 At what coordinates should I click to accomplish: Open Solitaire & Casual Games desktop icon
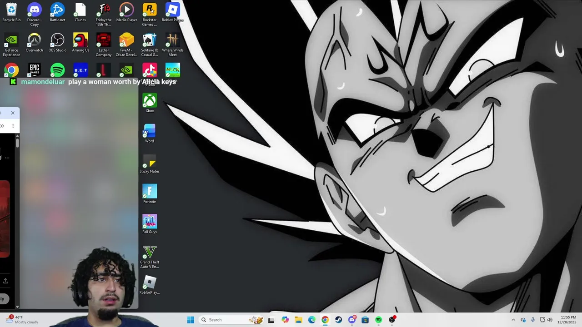click(150, 45)
